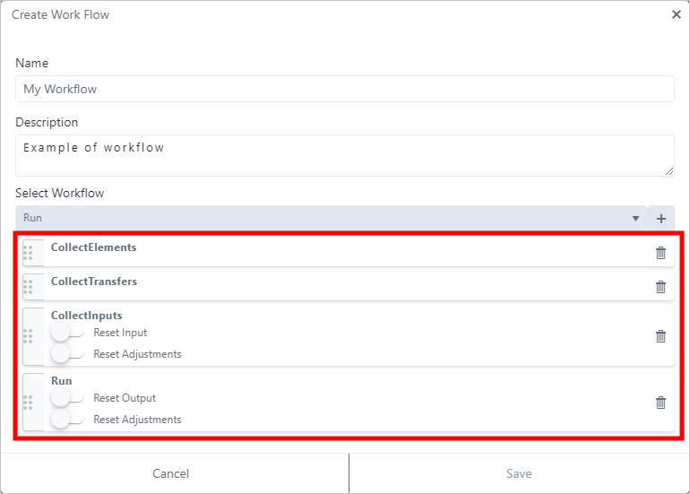This screenshot has width=690, height=494.
Task: Turn on Reset Output for Run
Action: point(67,398)
